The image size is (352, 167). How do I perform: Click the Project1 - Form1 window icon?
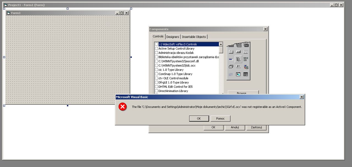tap(5, 5)
